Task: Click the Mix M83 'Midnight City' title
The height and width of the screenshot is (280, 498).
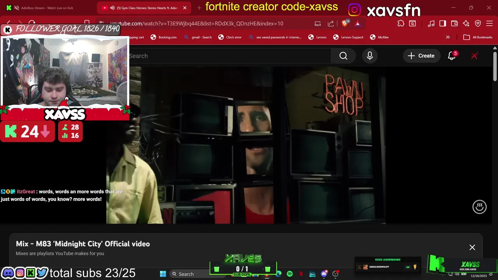Action: pos(83,244)
